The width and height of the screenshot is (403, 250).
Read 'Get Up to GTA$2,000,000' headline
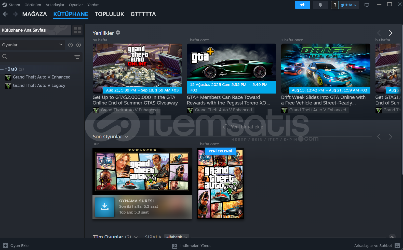coord(135,100)
